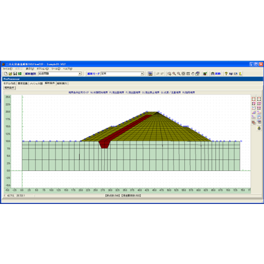Switch to the モデル作成 tab

pos(9,83)
